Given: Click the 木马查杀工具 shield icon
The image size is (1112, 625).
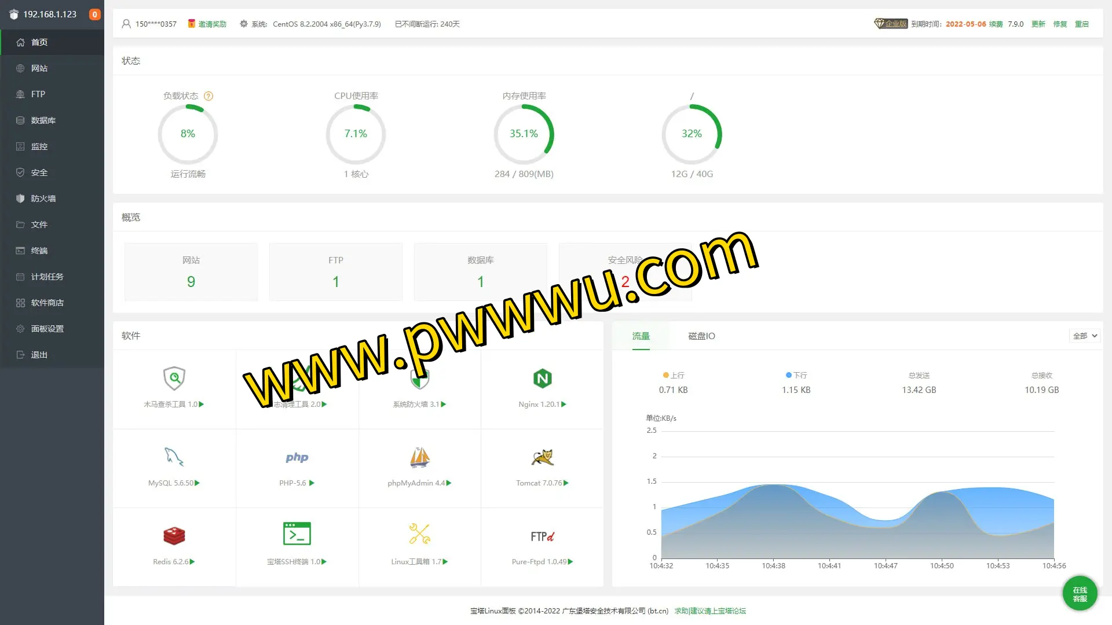Looking at the screenshot, I should pos(174,379).
